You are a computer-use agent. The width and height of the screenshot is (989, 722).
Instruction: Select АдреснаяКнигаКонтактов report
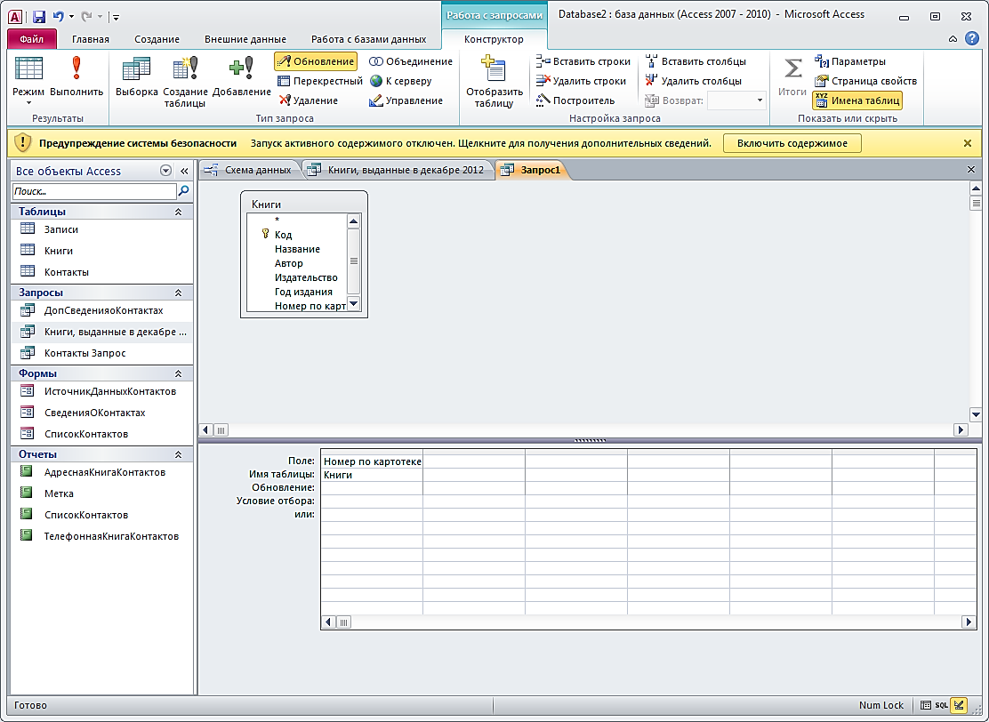tap(101, 472)
